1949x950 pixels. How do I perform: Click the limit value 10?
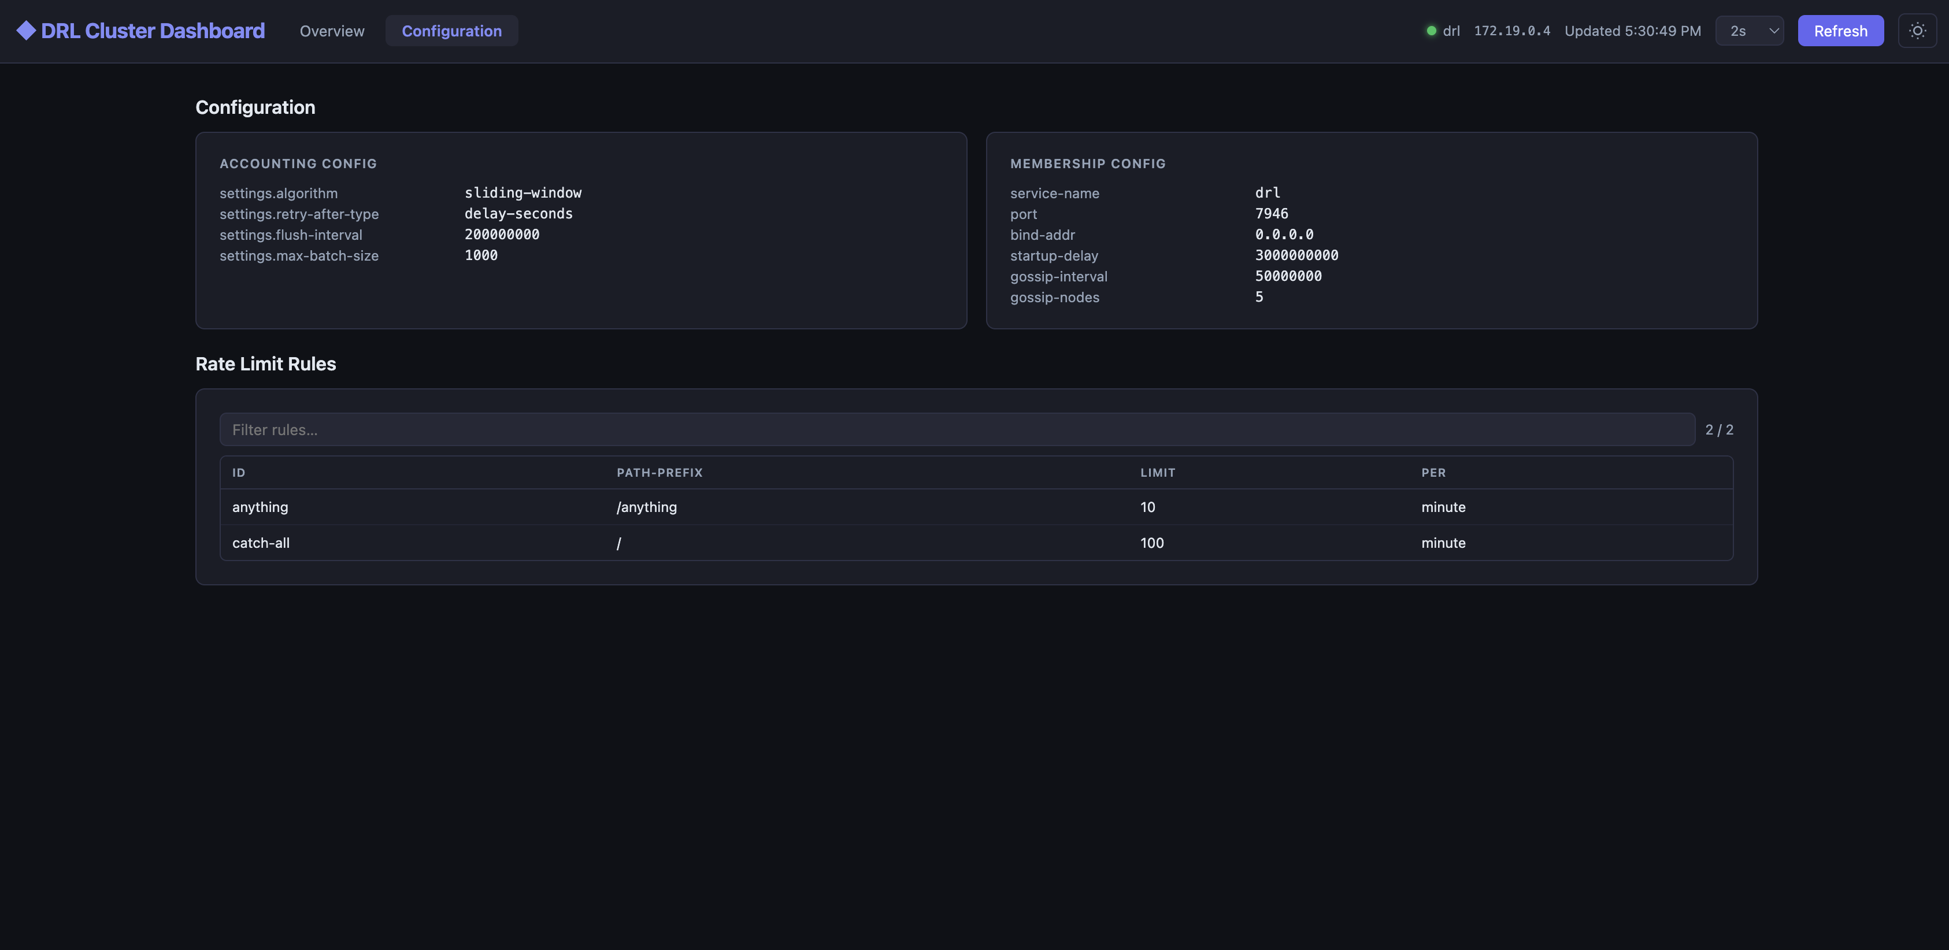tap(1148, 507)
